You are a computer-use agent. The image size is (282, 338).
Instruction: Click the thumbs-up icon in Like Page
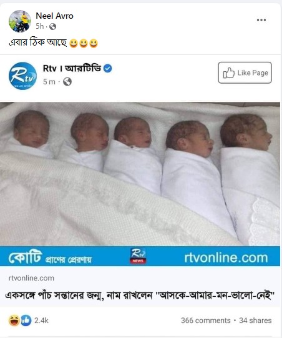tap(228, 72)
